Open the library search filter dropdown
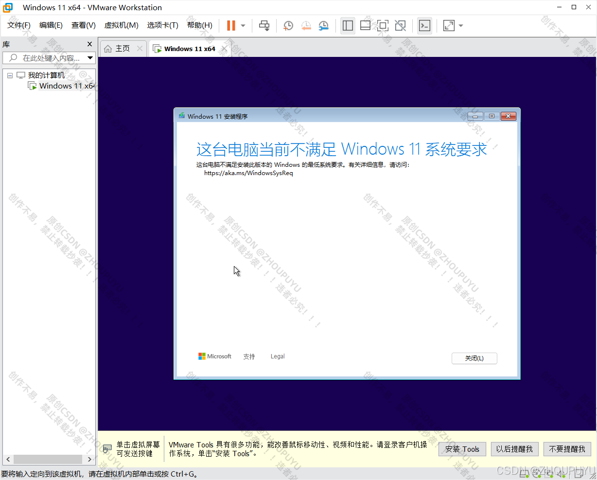The image size is (597, 480). tap(90, 58)
